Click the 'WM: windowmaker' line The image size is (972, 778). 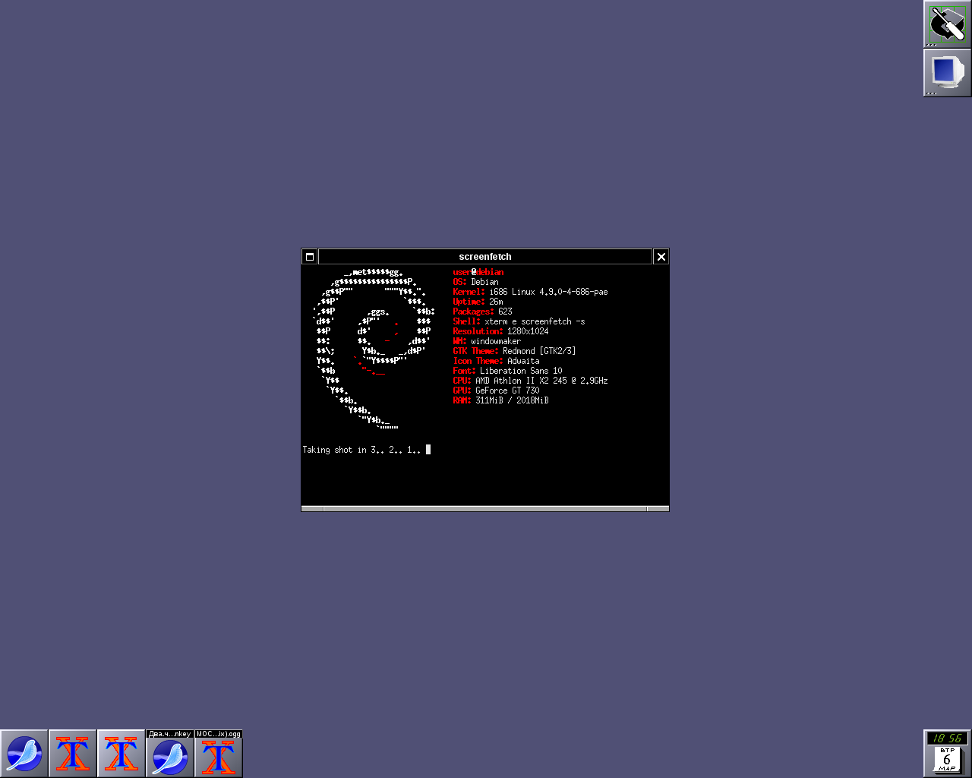click(488, 341)
